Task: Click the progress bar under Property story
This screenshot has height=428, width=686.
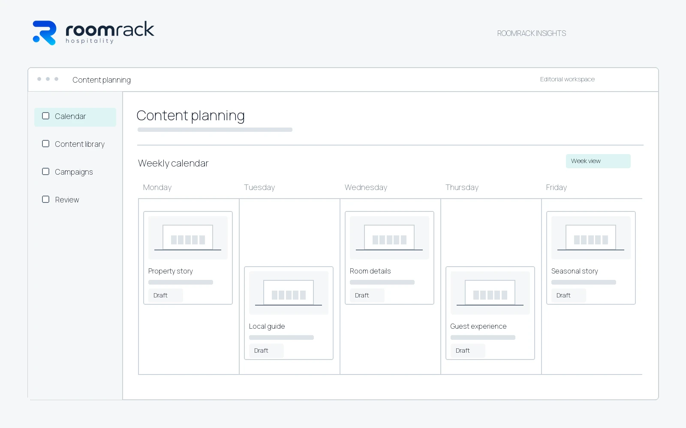Action: pyautogui.click(x=181, y=282)
